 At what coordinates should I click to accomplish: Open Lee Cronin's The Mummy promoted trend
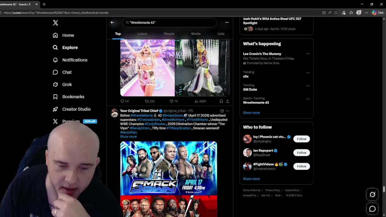[262, 54]
